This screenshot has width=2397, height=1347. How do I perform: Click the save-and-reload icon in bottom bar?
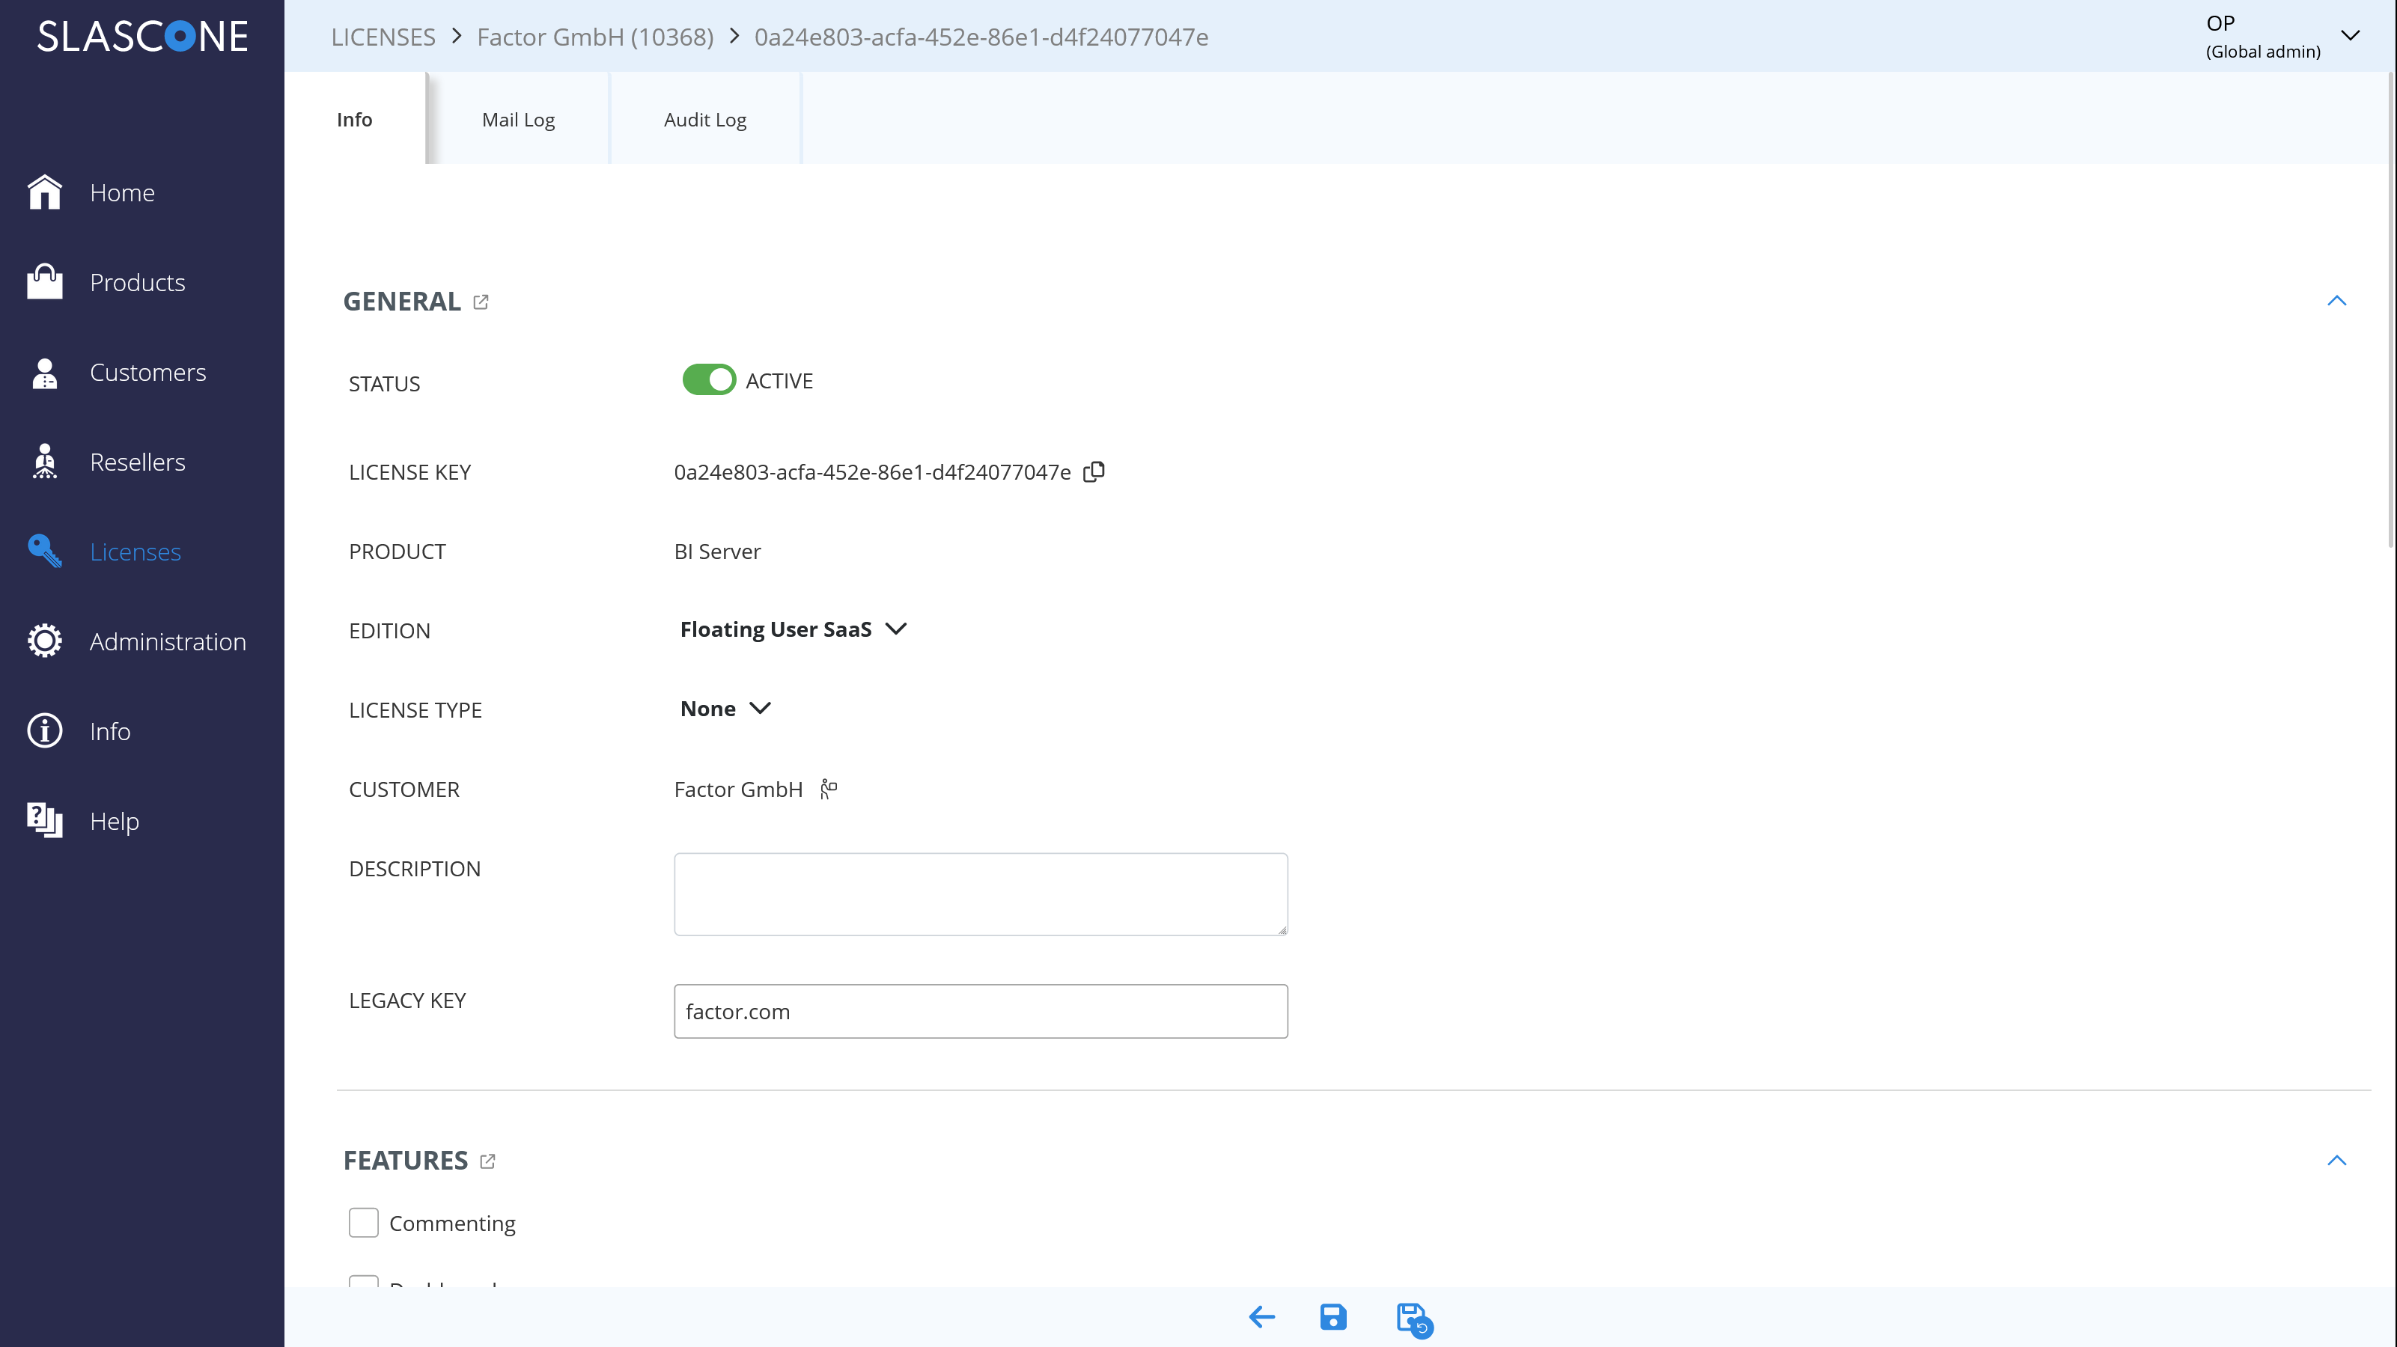(1414, 1319)
